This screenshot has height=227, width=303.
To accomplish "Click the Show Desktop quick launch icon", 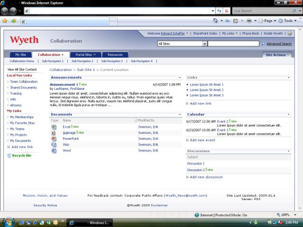I will [21, 223].
